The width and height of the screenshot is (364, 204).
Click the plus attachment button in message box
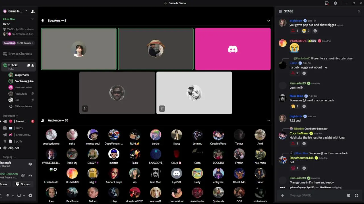point(282,195)
